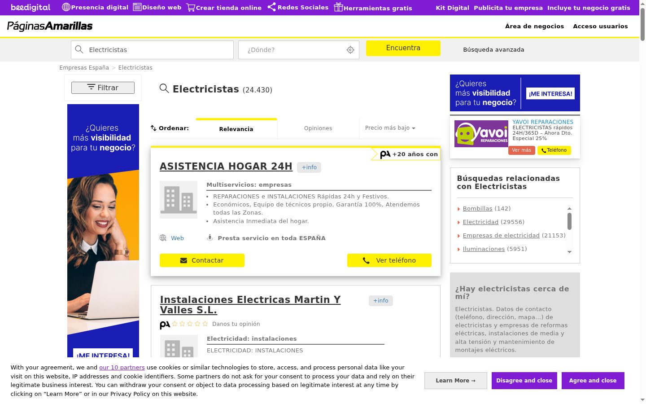The height and width of the screenshot is (404, 646).
Task: Click Disagree and close button
Action: (x=524, y=381)
